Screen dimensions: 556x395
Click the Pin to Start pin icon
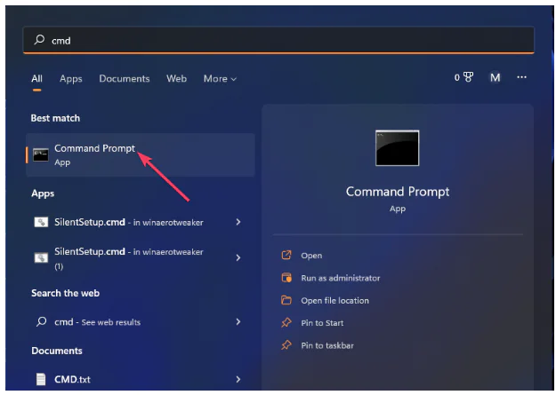(x=286, y=322)
